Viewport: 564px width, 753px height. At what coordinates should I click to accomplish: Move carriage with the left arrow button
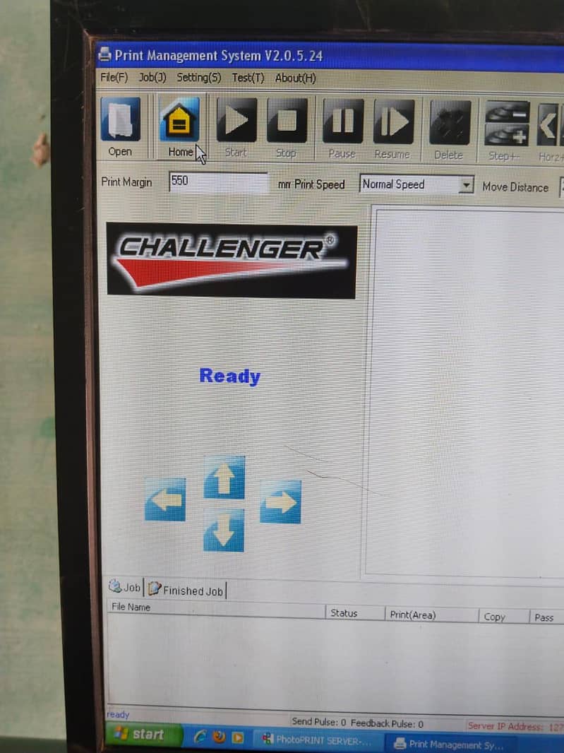(x=165, y=499)
